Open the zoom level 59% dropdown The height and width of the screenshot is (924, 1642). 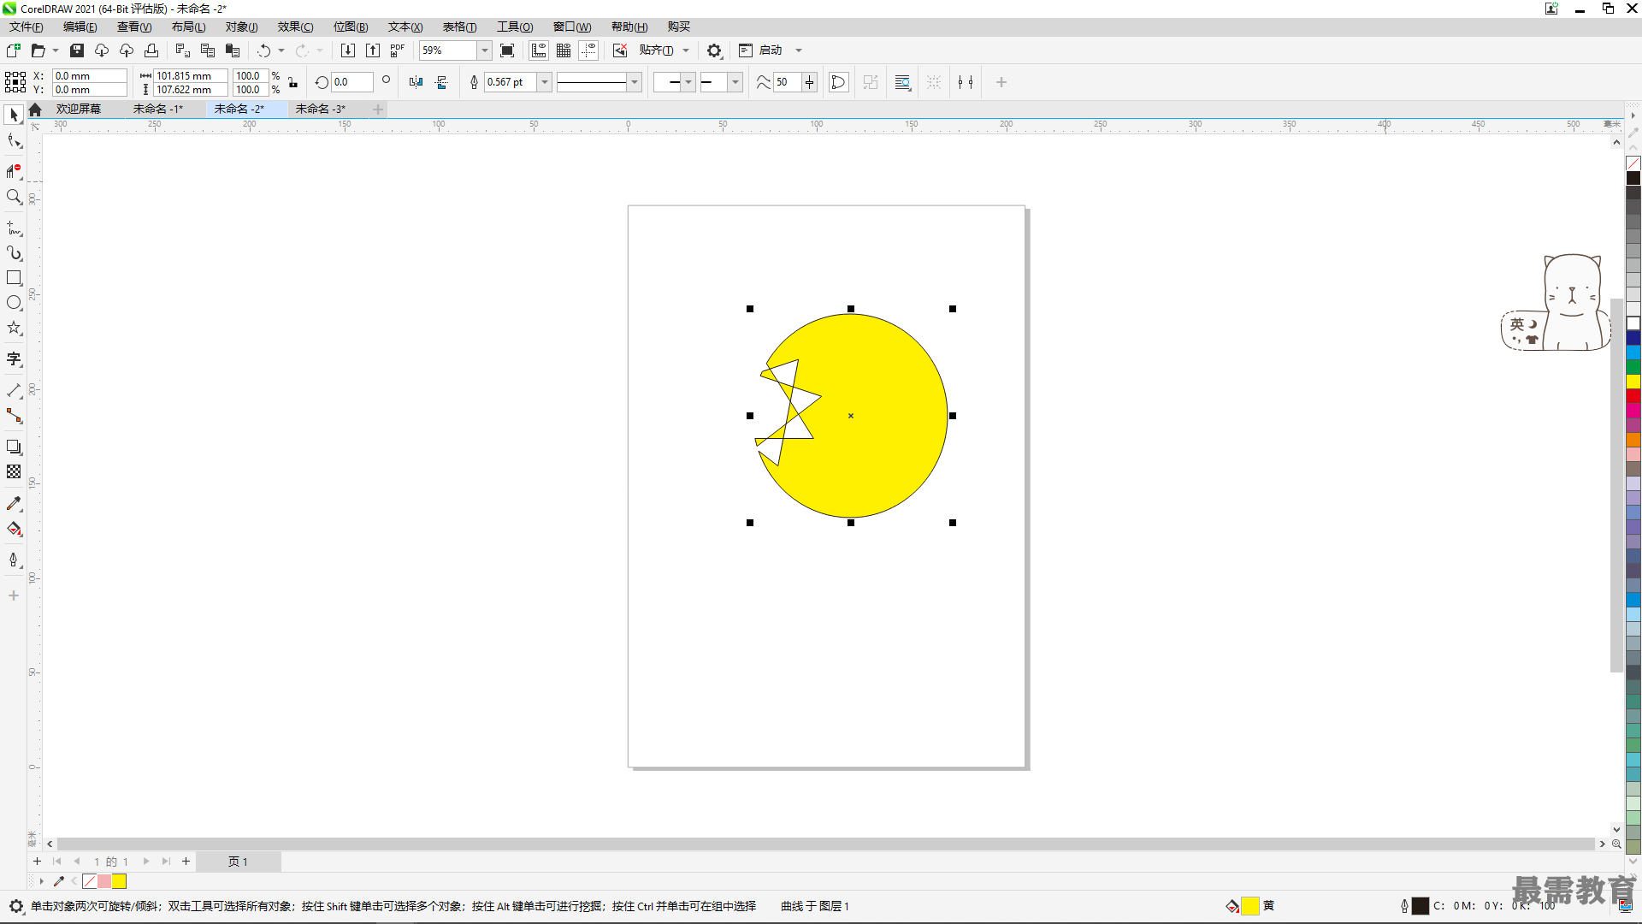pyautogui.click(x=484, y=50)
